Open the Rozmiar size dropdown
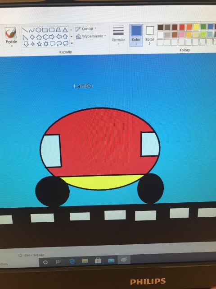The height and width of the screenshot is (289, 216). [x=118, y=35]
